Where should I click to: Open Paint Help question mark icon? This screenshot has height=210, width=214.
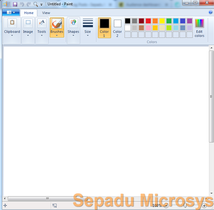pos(211,12)
